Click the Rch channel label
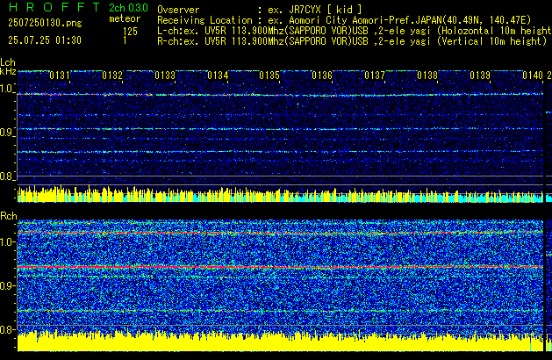This screenshot has height=360, width=552. pyautogui.click(x=9, y=216)
